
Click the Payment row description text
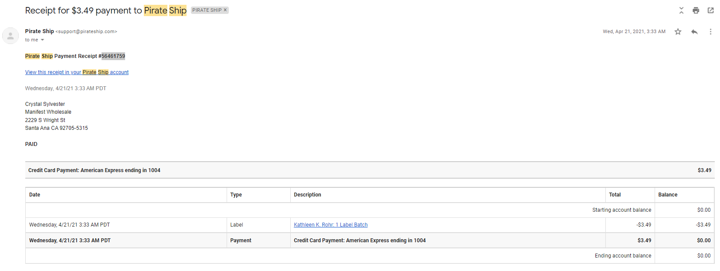360,241
